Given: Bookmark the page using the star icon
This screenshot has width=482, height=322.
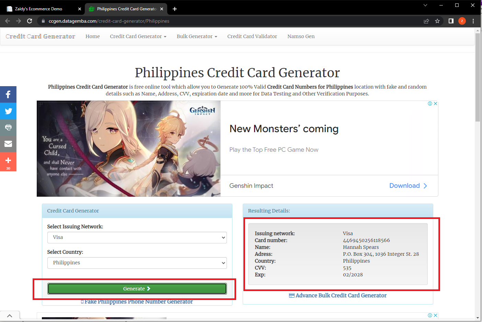Looking at the screenshot, I should [x=437, y=21].
